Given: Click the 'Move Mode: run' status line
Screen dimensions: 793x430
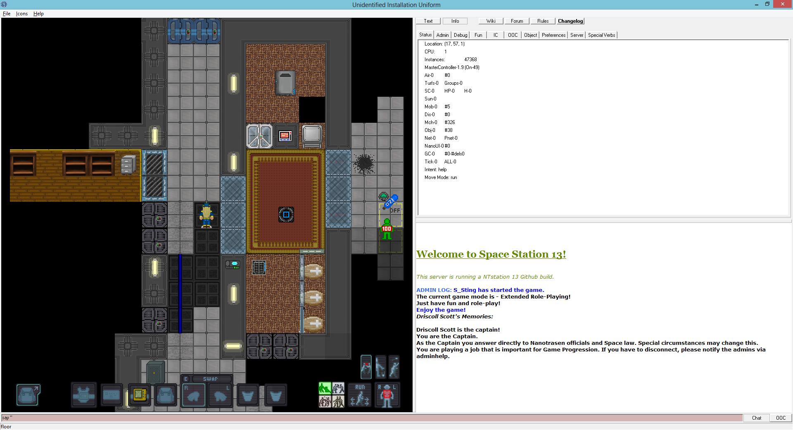Looking at the screenshot, I should click(x=441, y=177).
